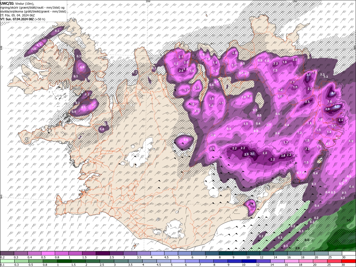Click the pink bottom-row swatch between 16 and 18
Viewport: 356px width, 267px height.
point(292,261)
